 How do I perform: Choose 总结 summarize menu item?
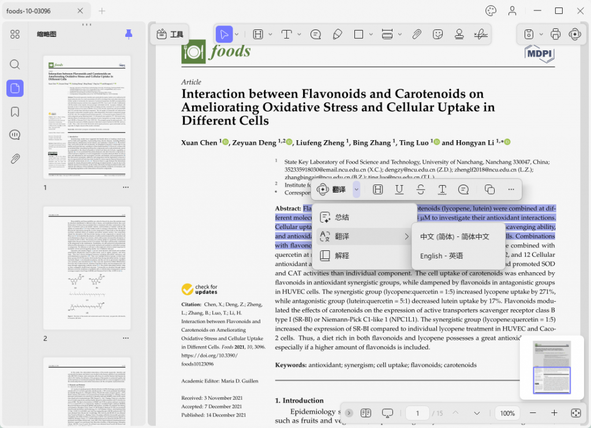(x=364, y=217)
